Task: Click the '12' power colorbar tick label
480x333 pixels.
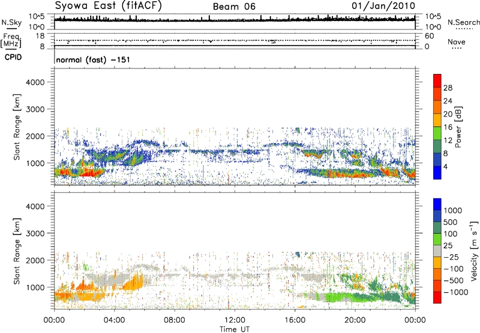Action: click(x=448, y=141)
